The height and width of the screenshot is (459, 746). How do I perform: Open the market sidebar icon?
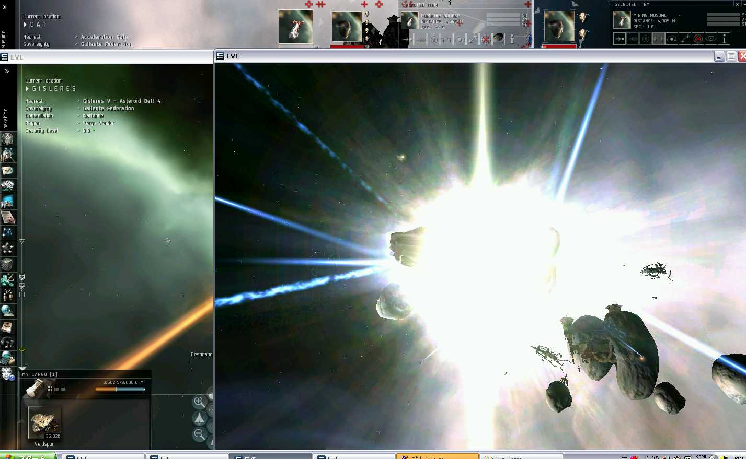pos(8,202)
